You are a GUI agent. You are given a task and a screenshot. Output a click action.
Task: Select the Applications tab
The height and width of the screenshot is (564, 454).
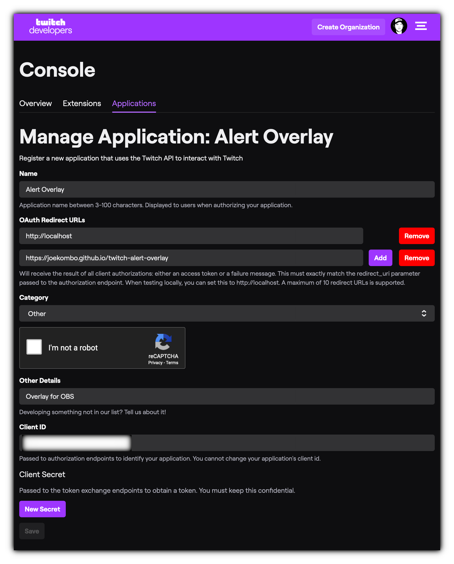134,104
